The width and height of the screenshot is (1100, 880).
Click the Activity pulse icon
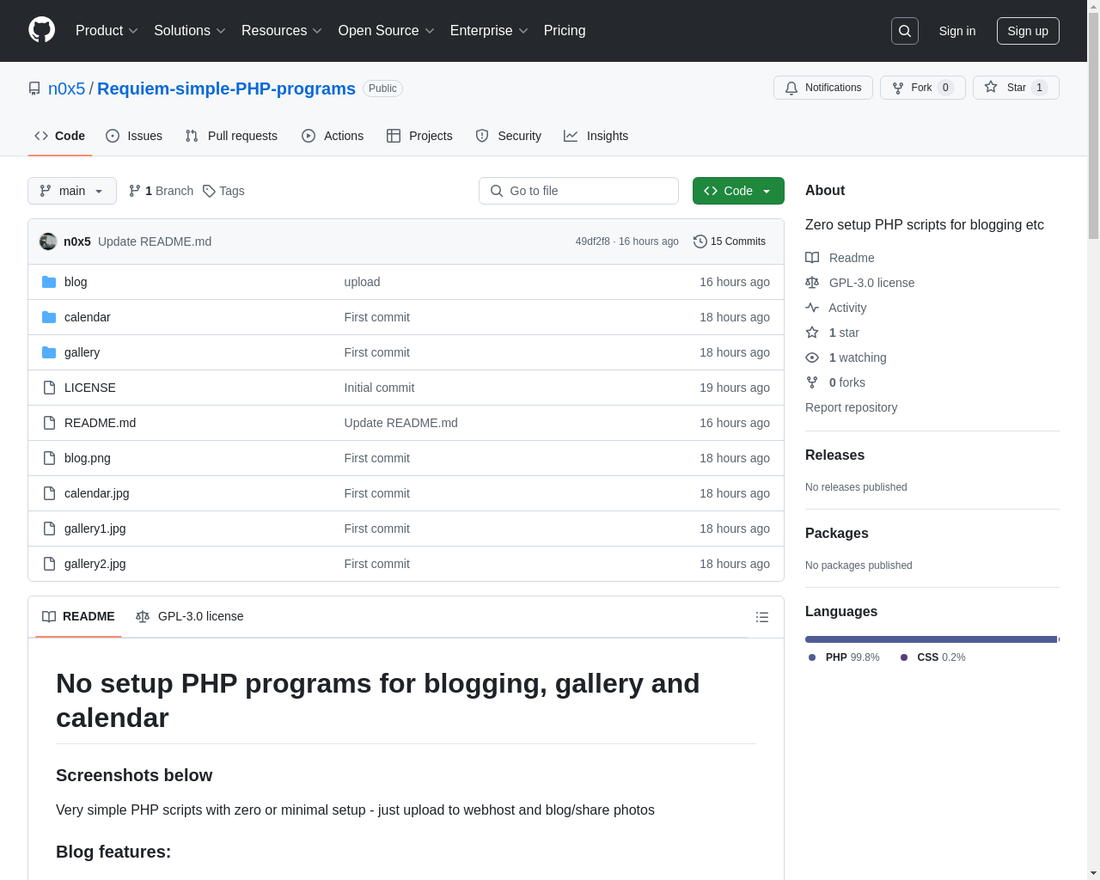(x=812, y=308)
